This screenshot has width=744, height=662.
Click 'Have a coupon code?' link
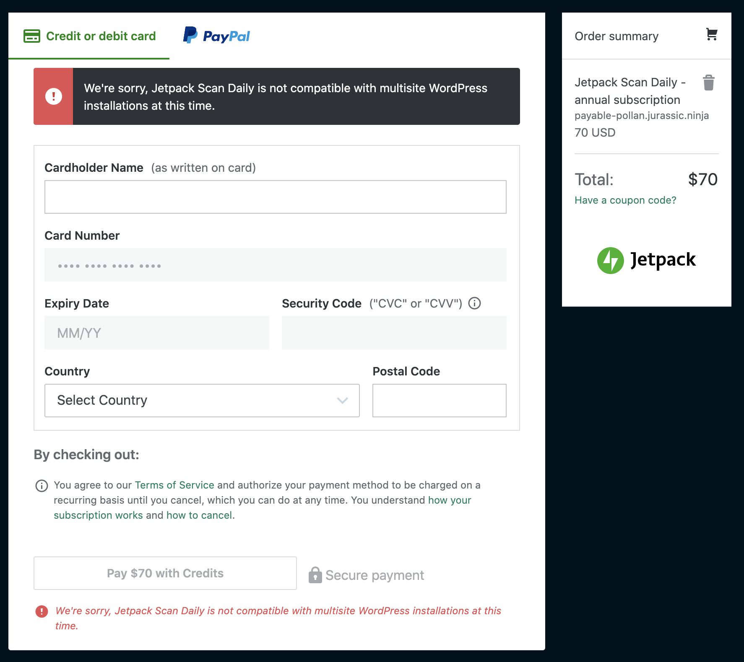[x=625, y=200]
